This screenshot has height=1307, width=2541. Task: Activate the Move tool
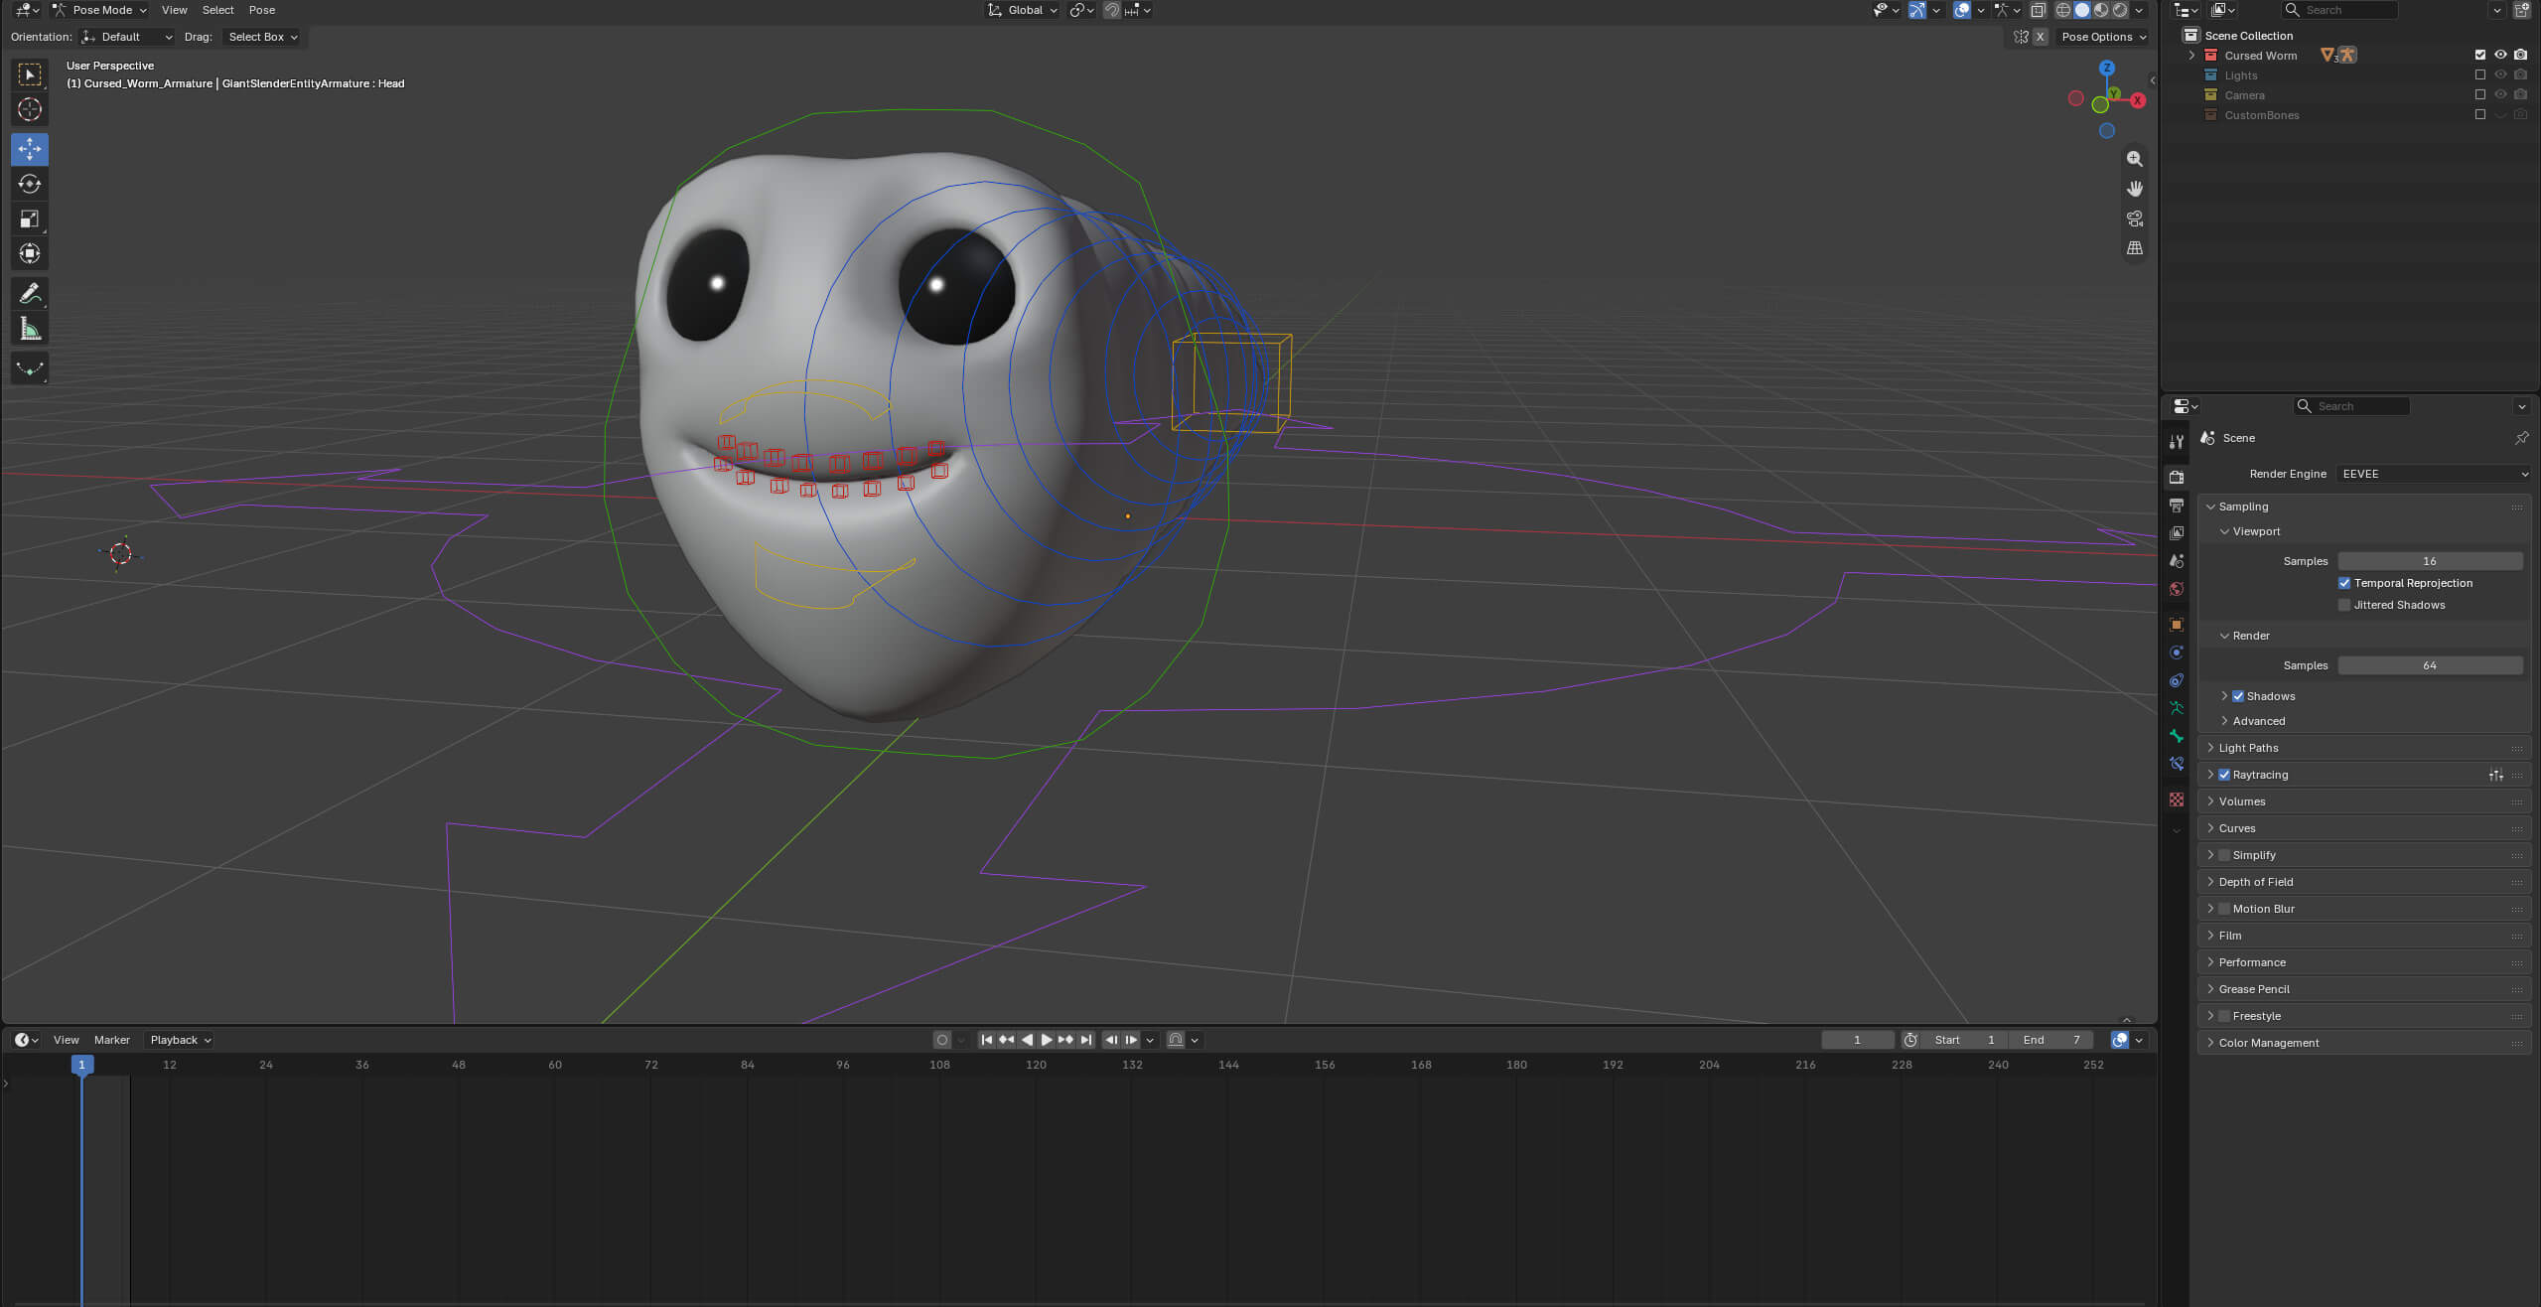click(30, 149)
